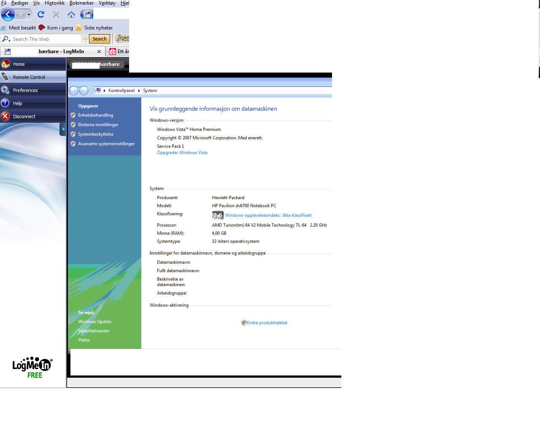Open the Verktøy menu
Viewport: 540px width, 432px height.
107,3
